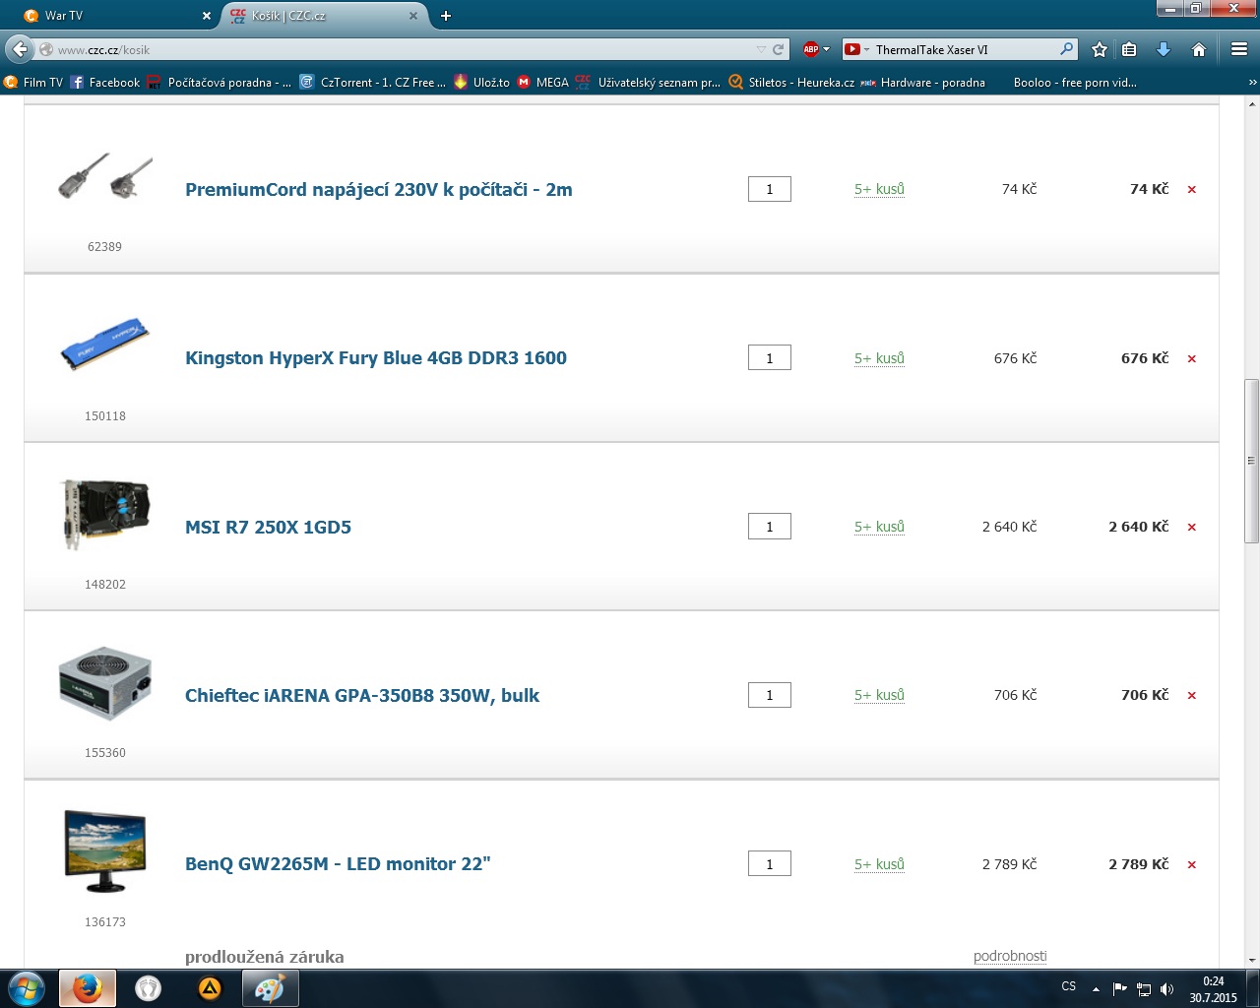Edit quantity field for BenQ GW2265M monitor
The image size is (1260, 1008).
point(770,864)
